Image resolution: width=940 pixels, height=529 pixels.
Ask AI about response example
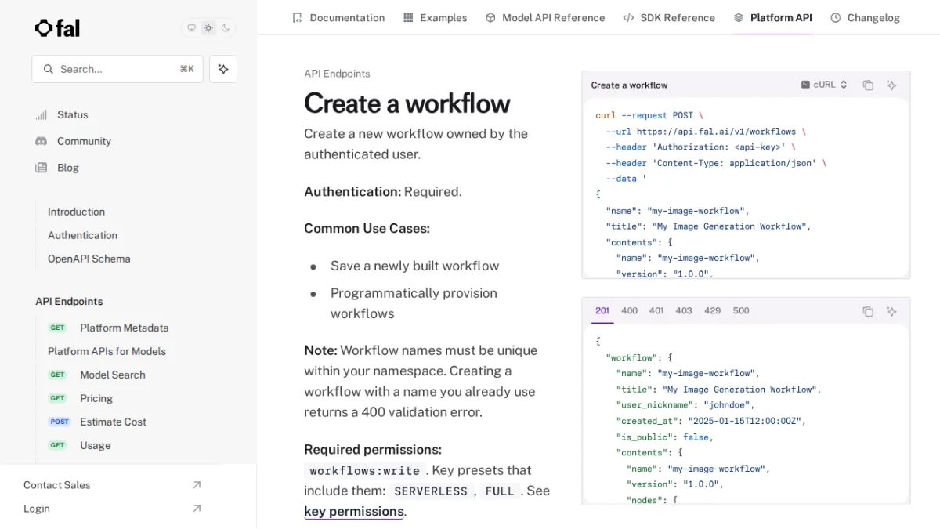pos(891,311)
